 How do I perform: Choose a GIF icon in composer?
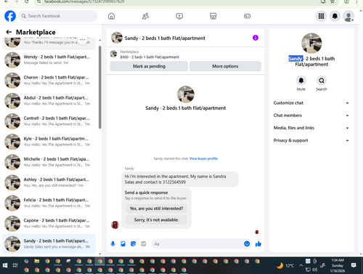[144, 243]
